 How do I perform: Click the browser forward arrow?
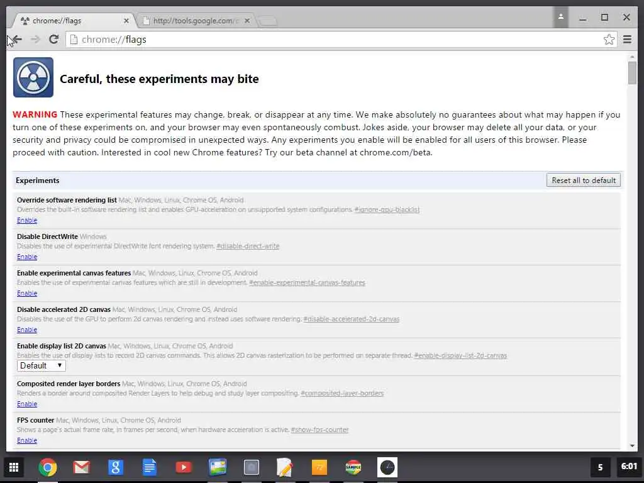tap(35, 40)
